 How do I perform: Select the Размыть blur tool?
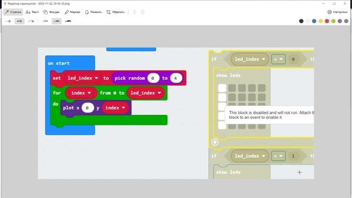93,12
